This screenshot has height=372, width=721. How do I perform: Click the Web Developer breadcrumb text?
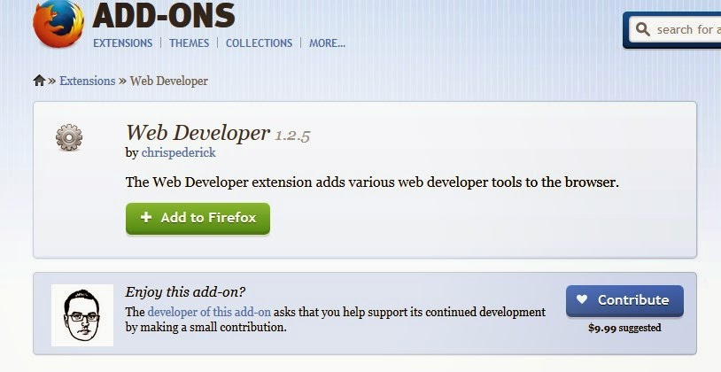point(168,81)
